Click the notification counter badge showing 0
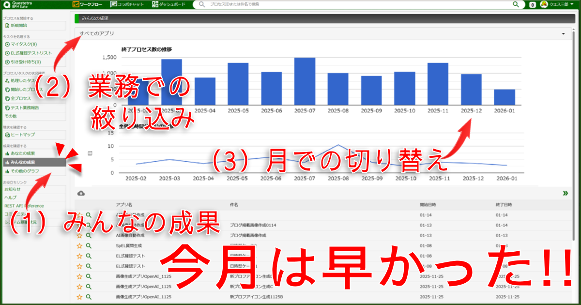581x305 pixels. (533, 5)
